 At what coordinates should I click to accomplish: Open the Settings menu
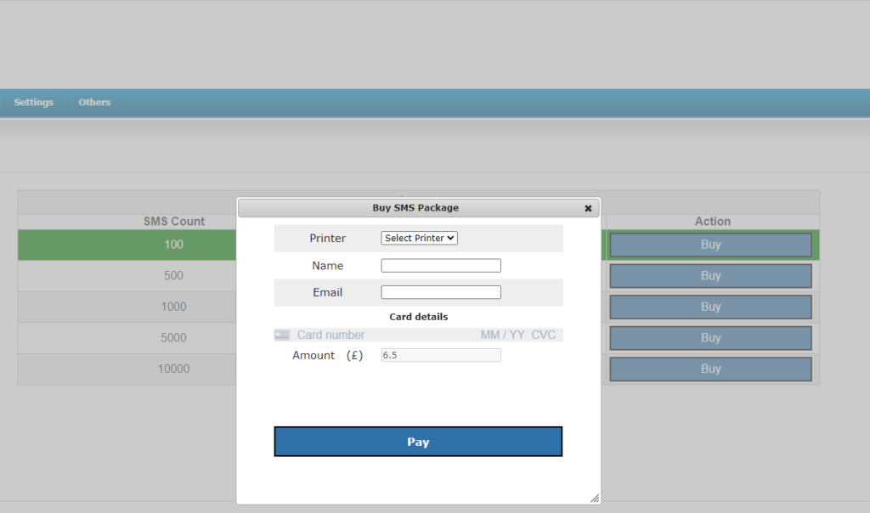point(34,102)
